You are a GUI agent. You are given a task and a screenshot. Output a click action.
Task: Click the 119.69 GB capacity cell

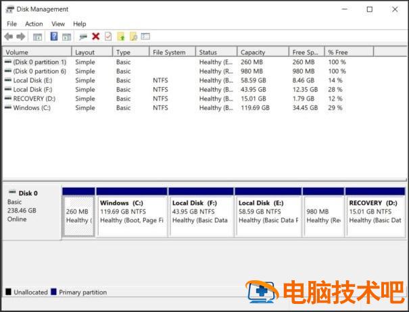[x=255, y=107]
